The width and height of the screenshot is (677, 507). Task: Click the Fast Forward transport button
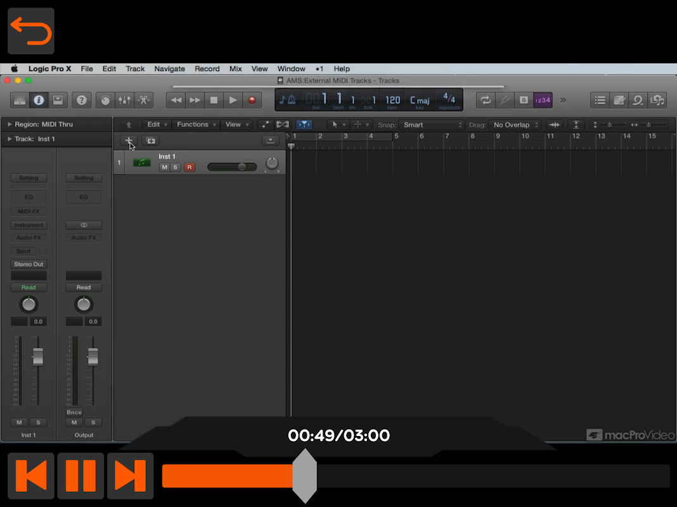tap(195, 100)
